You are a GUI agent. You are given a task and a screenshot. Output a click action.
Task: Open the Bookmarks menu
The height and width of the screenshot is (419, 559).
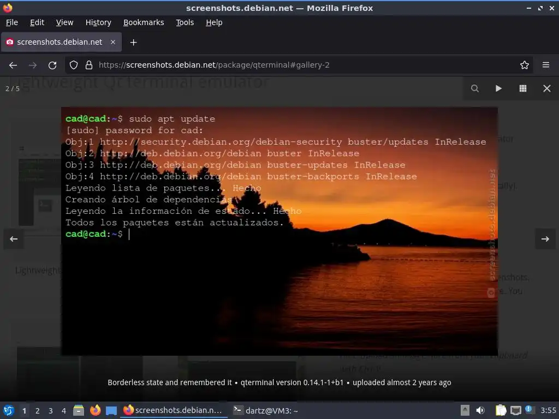(x=144, y=22)
